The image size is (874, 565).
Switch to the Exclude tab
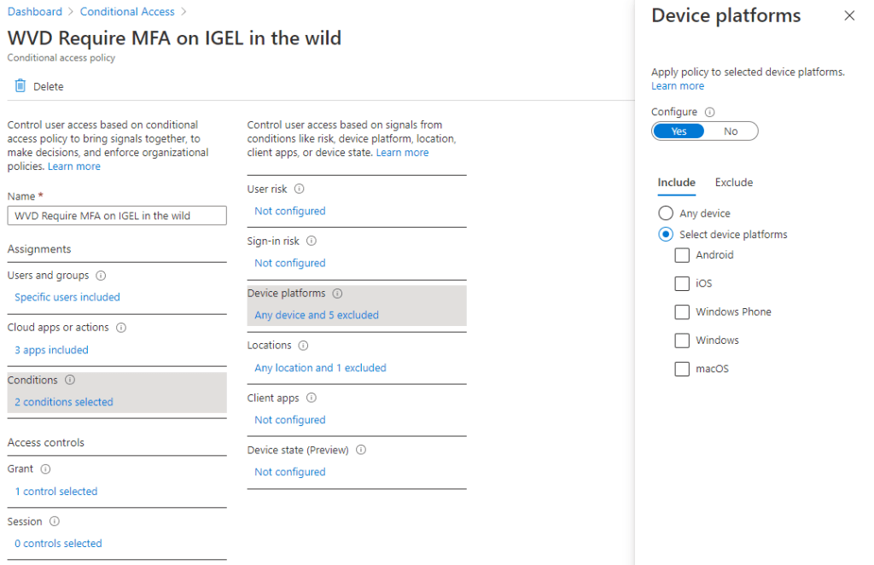(734, 183)
